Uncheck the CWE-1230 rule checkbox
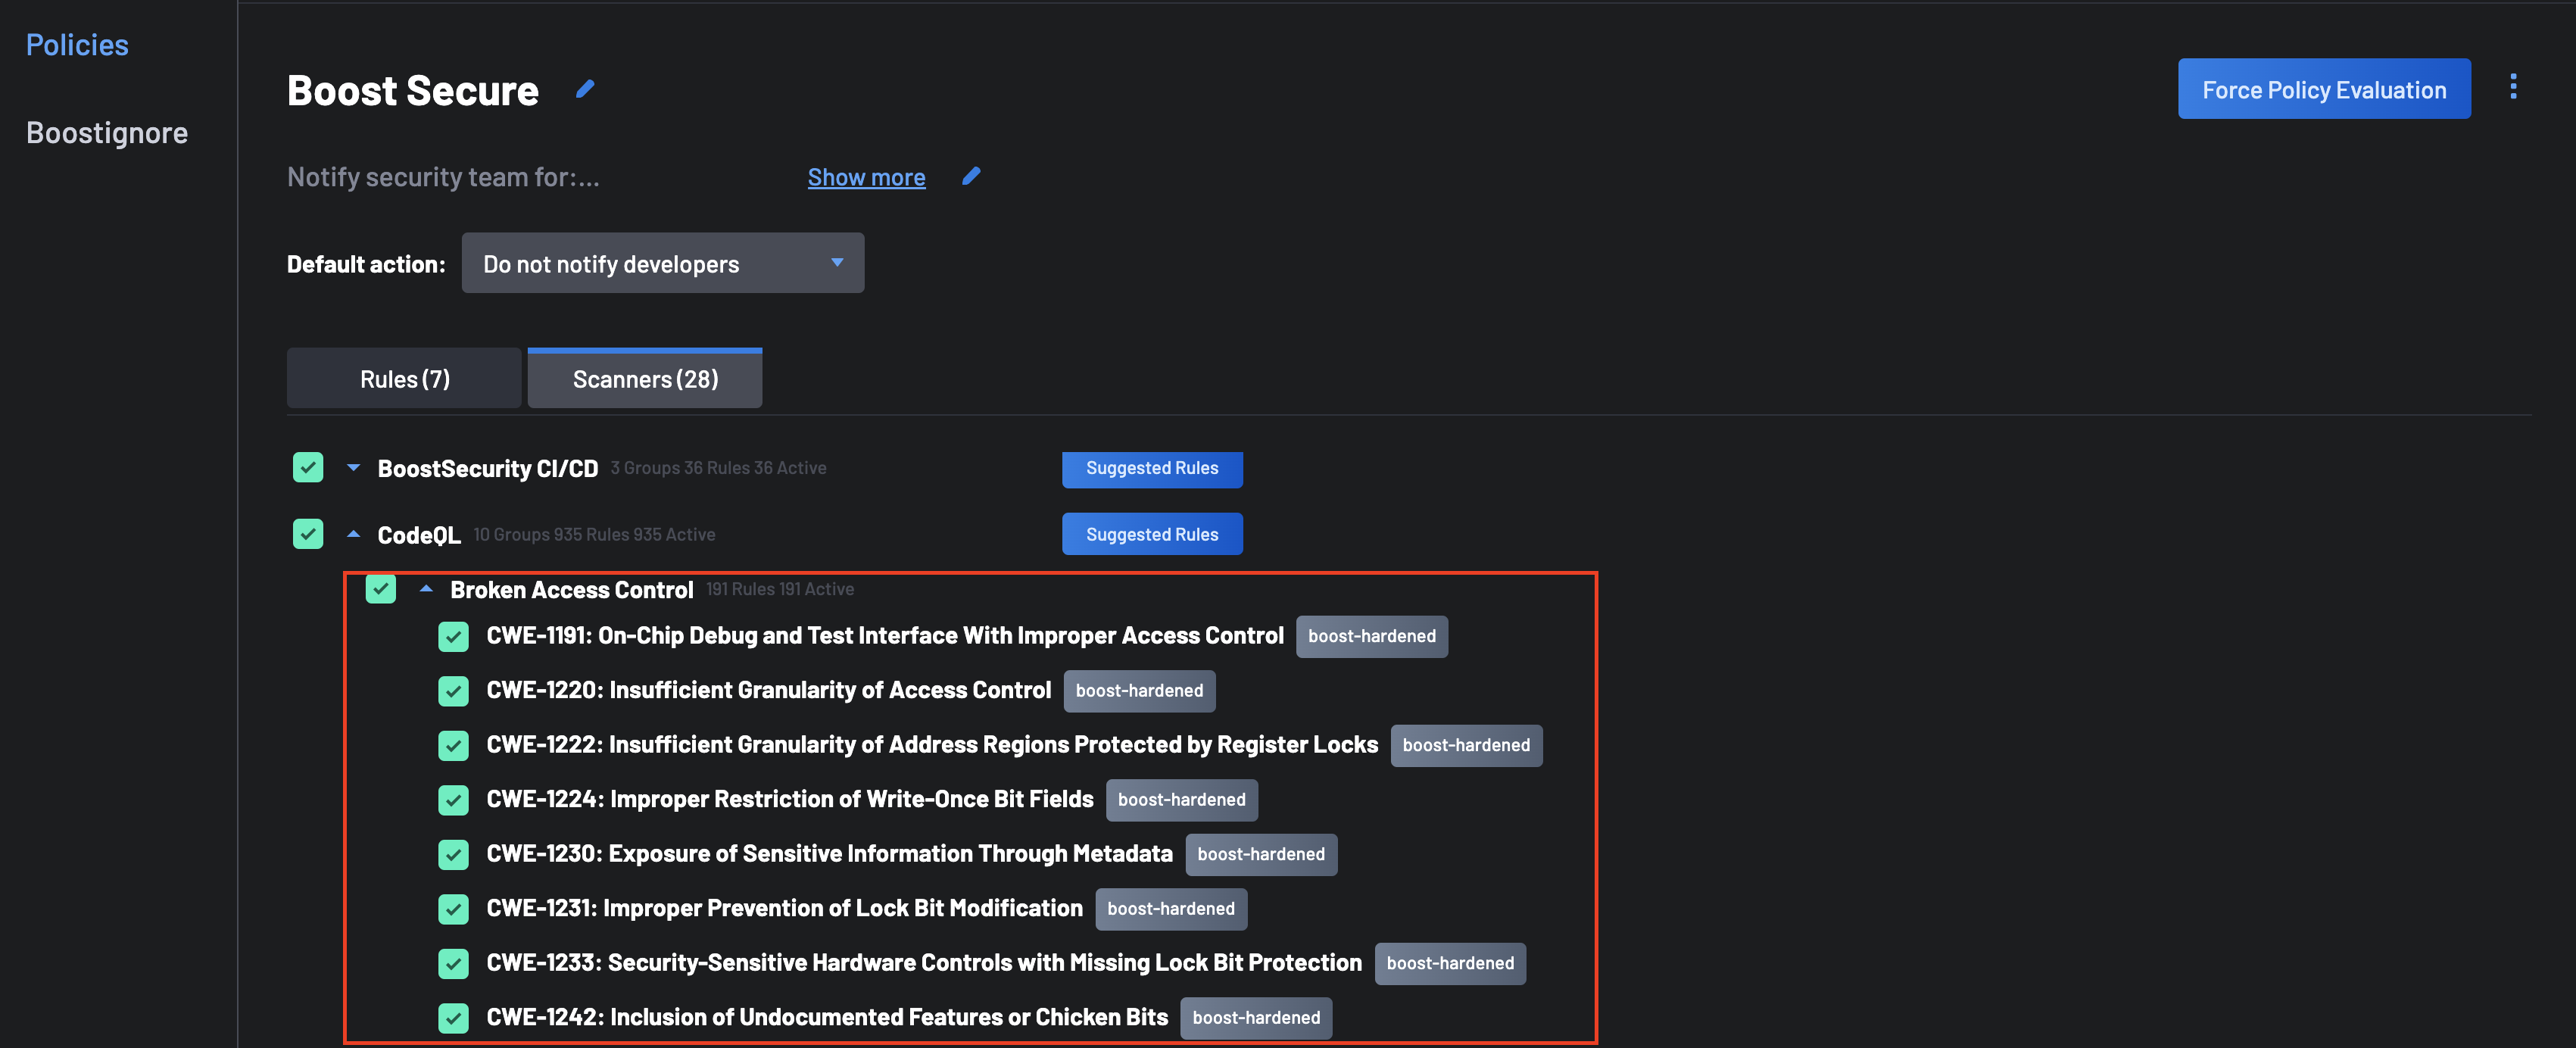Screen dimensions: 2576x1048 454,854
